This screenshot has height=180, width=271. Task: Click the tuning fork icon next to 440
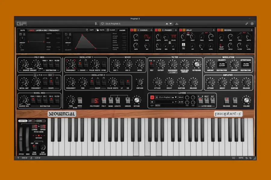click(18, 158)
